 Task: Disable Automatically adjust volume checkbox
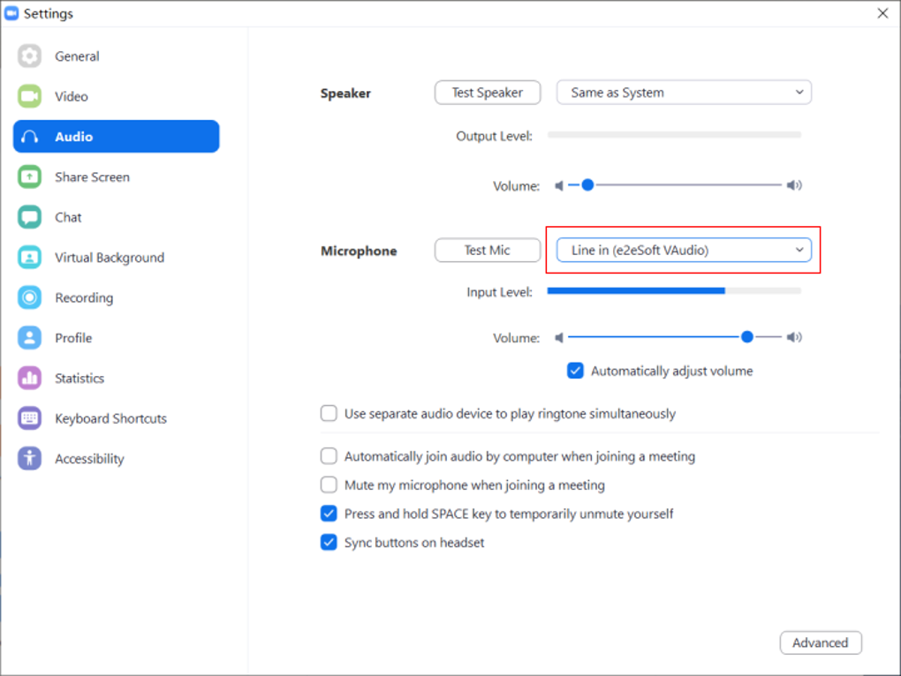coord(576,371)
